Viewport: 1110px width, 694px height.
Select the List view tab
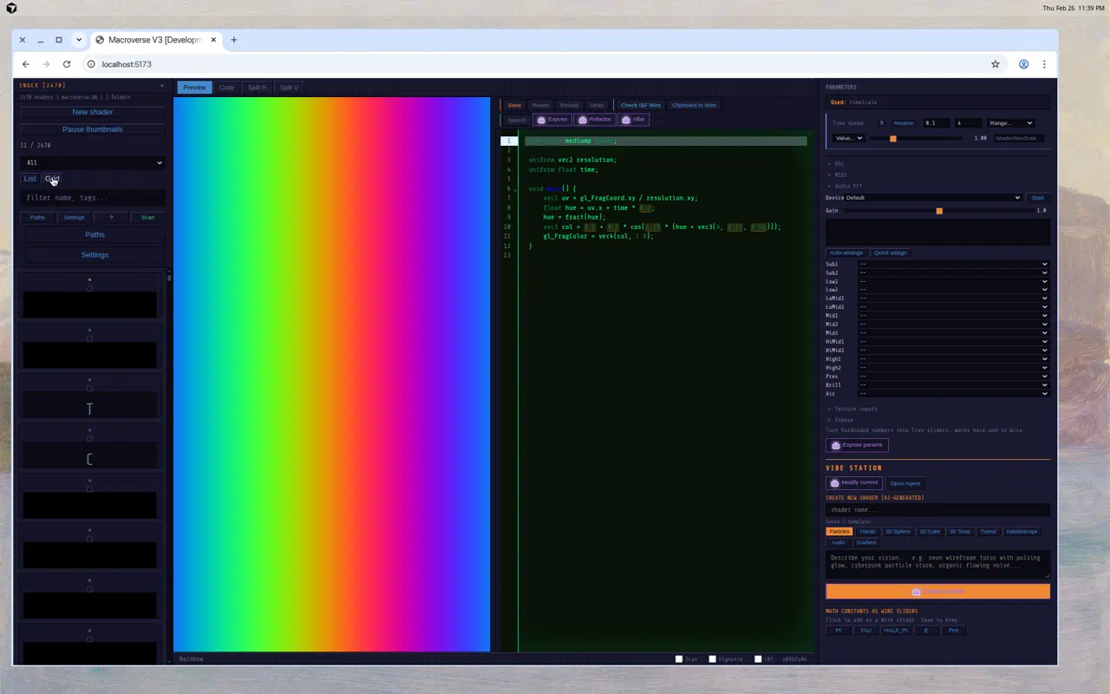[30, 179]
